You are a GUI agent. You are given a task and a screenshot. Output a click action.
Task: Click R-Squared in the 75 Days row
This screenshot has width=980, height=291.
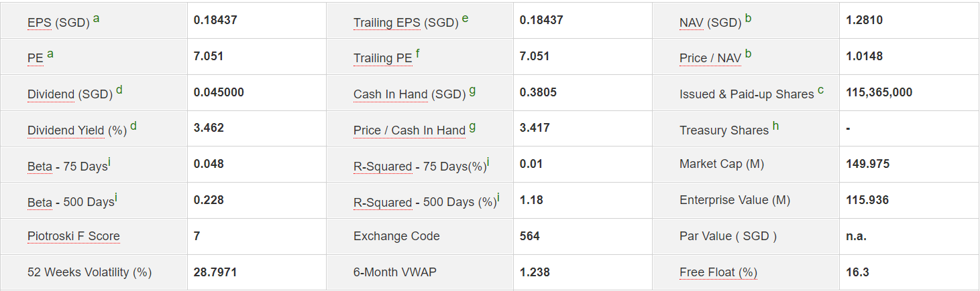[x=382, y=167]
